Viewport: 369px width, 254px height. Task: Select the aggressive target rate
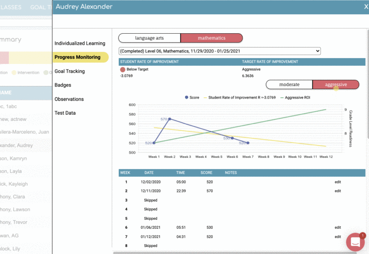click(x=336, y=84)
